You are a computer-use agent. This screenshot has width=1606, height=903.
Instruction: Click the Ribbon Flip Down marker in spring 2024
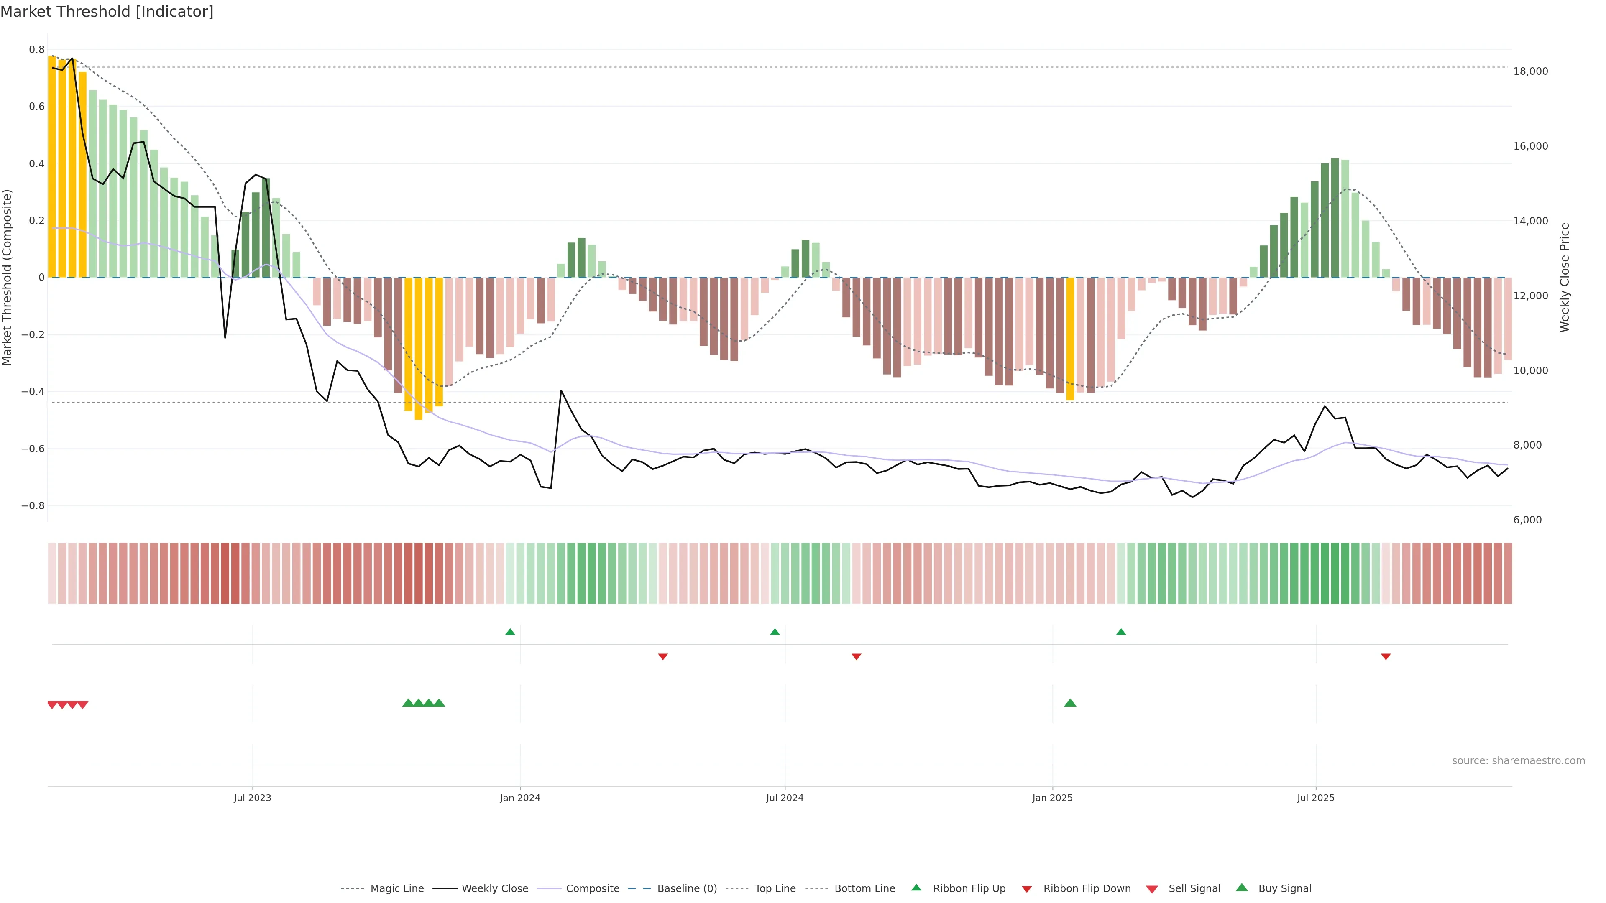click(663, 656)
